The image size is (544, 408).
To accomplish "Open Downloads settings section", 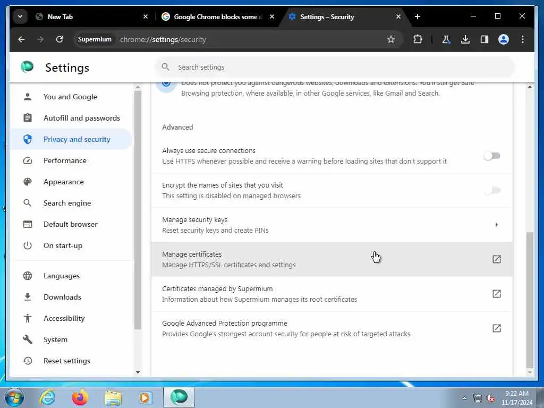I will pos(71,297).
